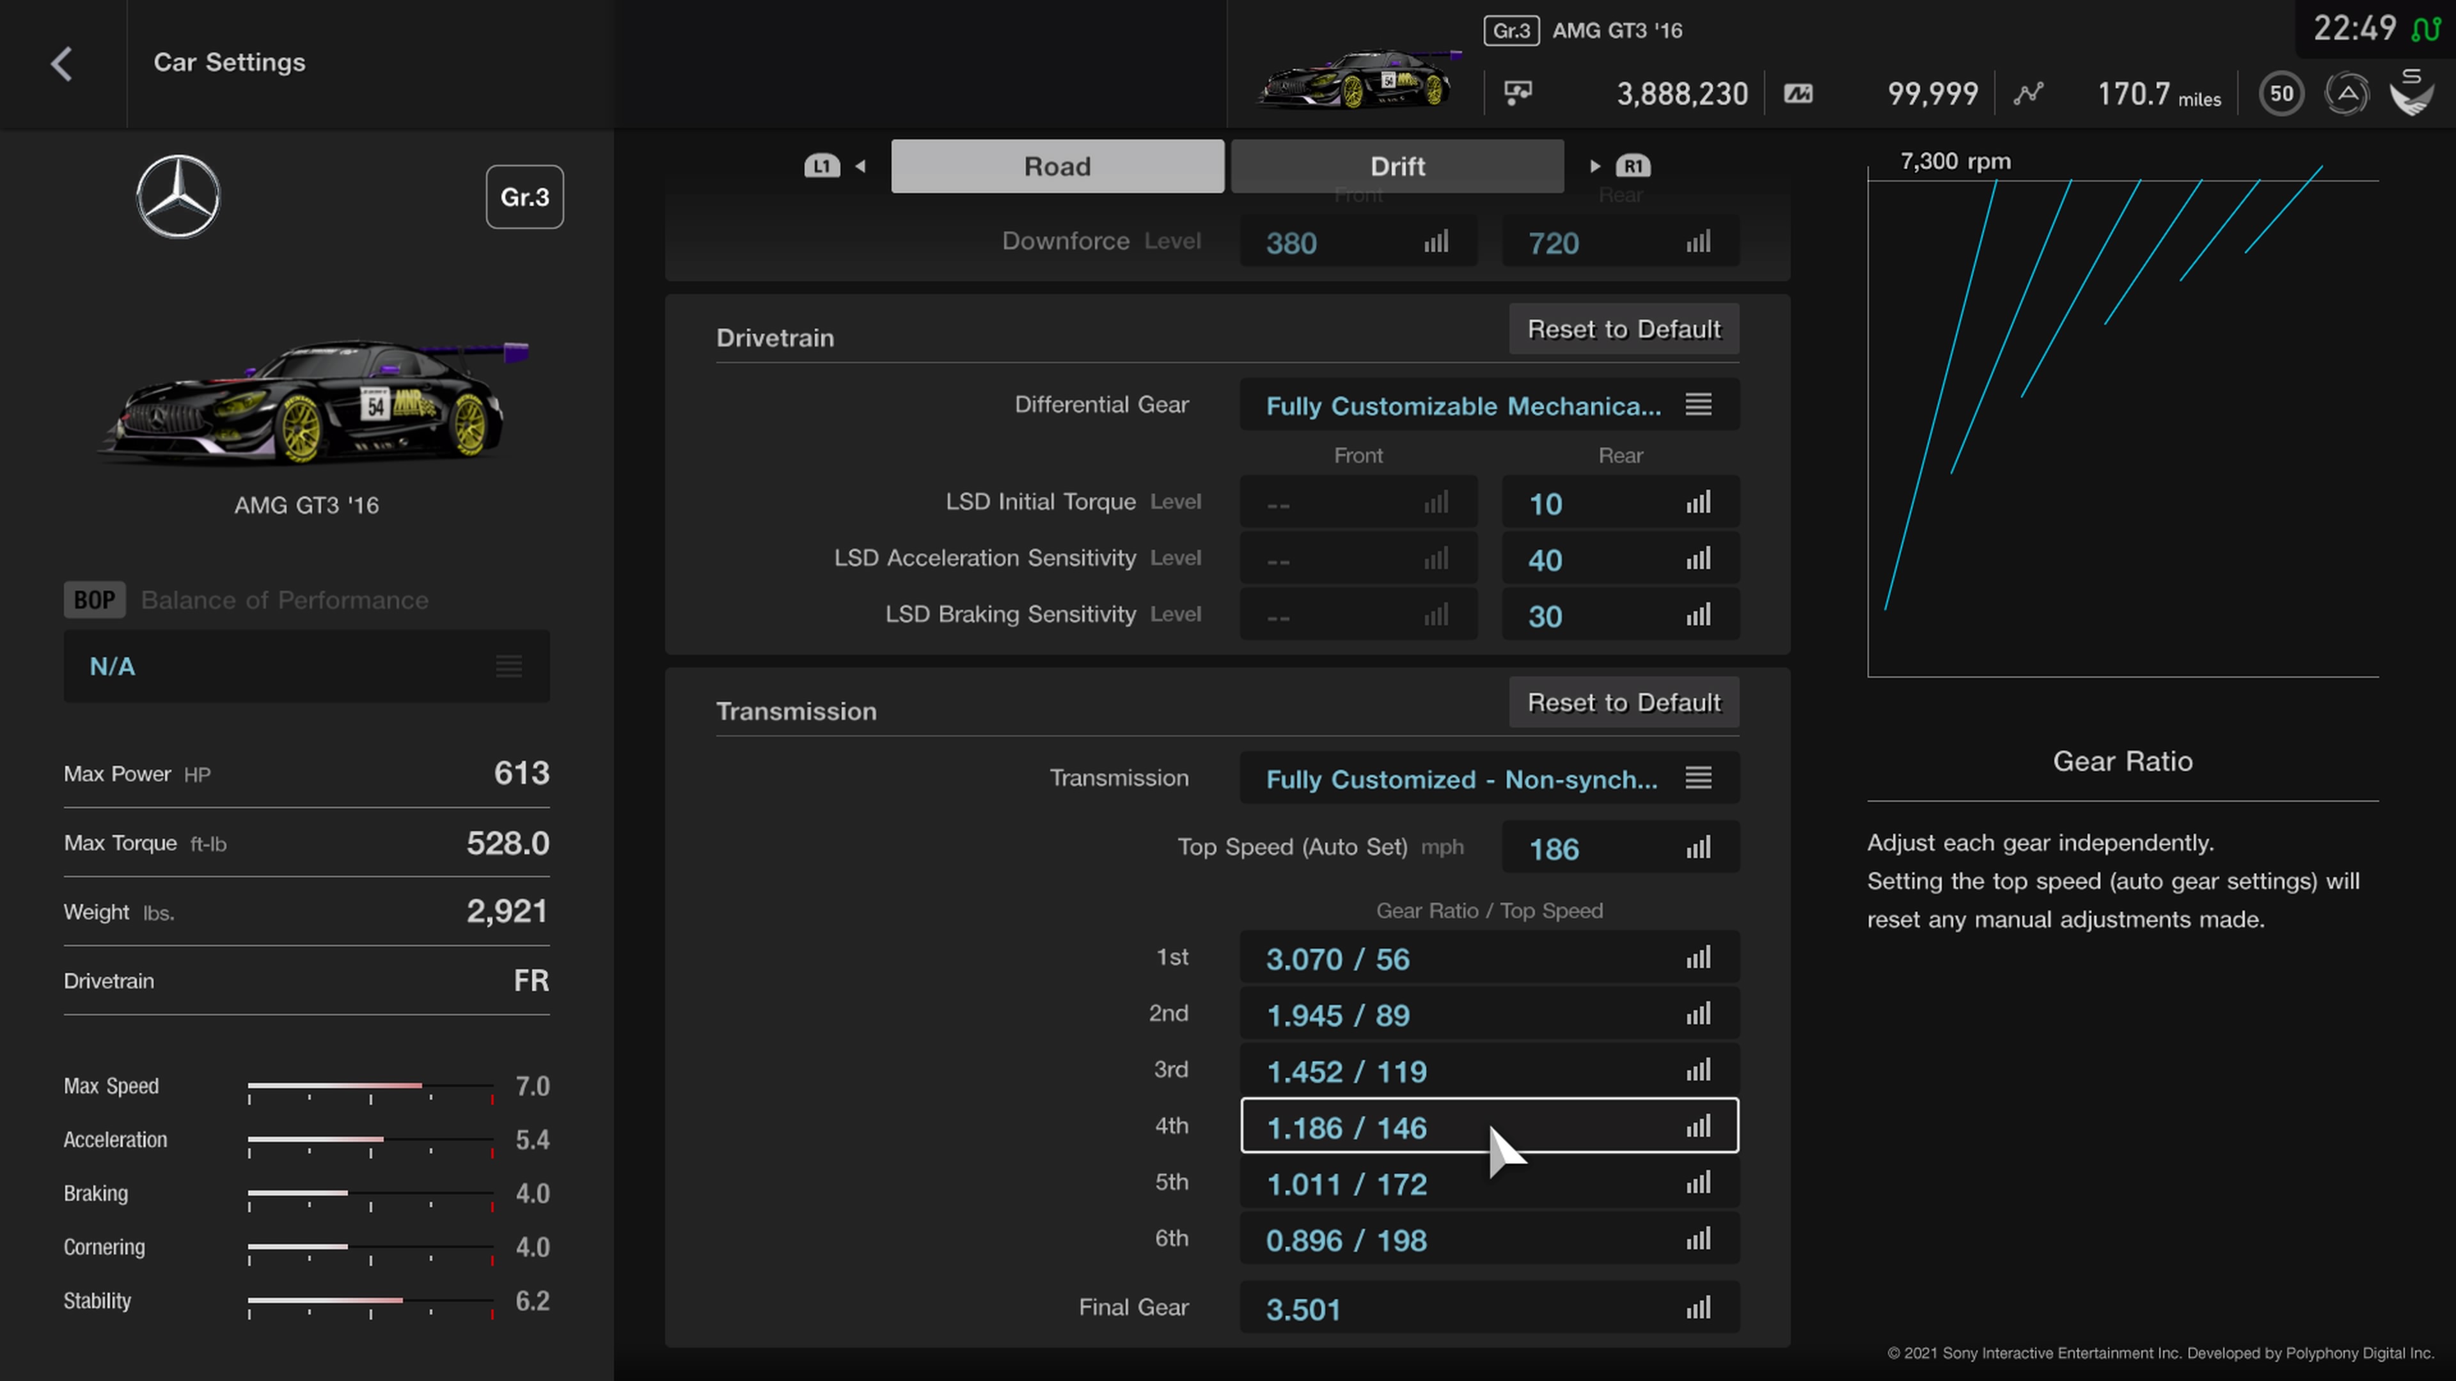Click the R1 shoulder button indicator
Viewport: 2456px width, 1381px height.
tap(1633, 166)
